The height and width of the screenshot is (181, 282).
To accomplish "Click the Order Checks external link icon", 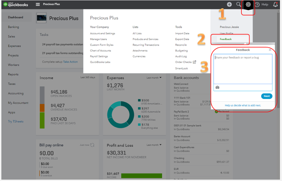I will 194,62.
